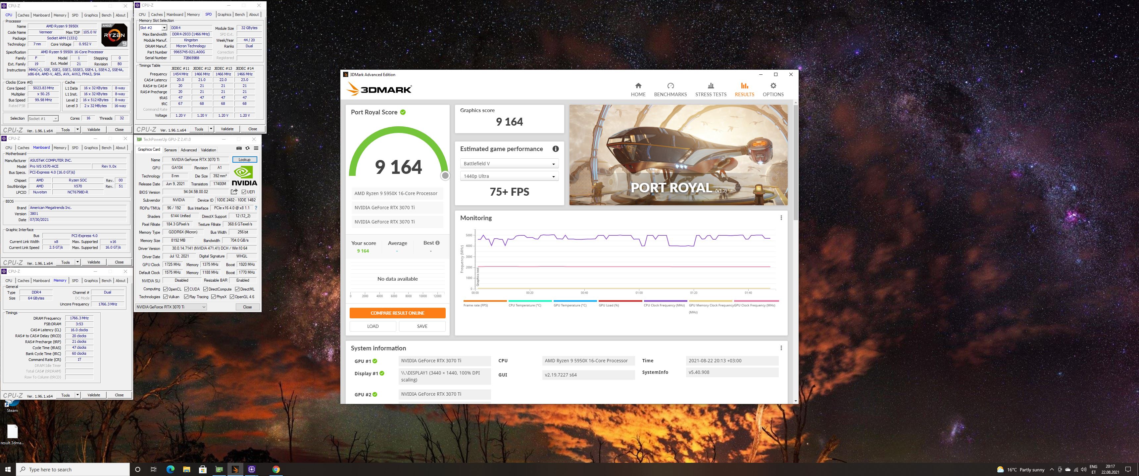Toggle the OpenCL checkbox in GPU-Z
This screenshot has height=476, width=1139.
(165, 289)
